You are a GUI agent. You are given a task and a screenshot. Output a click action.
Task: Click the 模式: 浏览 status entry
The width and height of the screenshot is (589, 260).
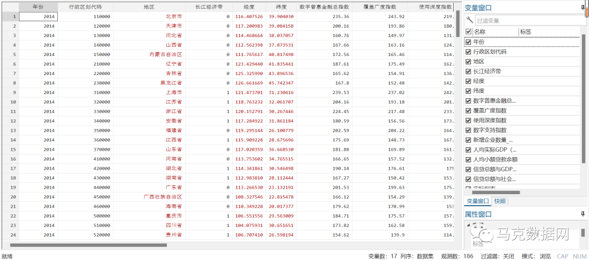click(x=536, y=256)
